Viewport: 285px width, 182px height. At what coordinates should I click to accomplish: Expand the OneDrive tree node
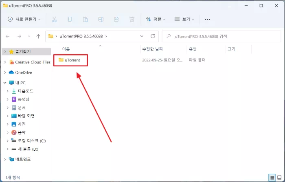click(x=5, y=72)
